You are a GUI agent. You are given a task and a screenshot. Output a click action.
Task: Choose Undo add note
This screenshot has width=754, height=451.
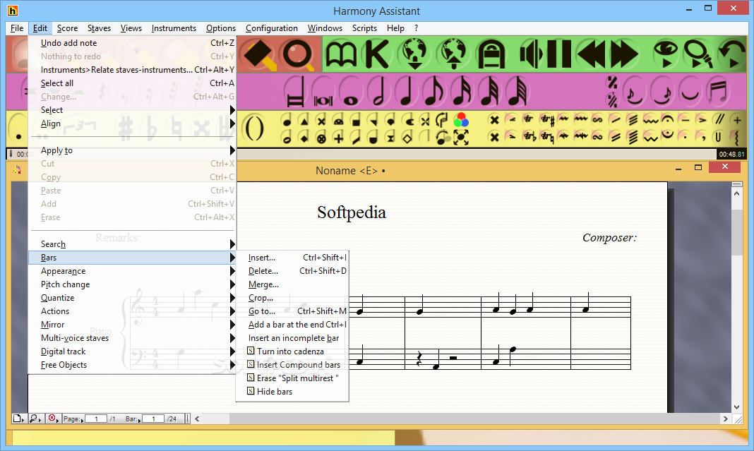[132, 43]
